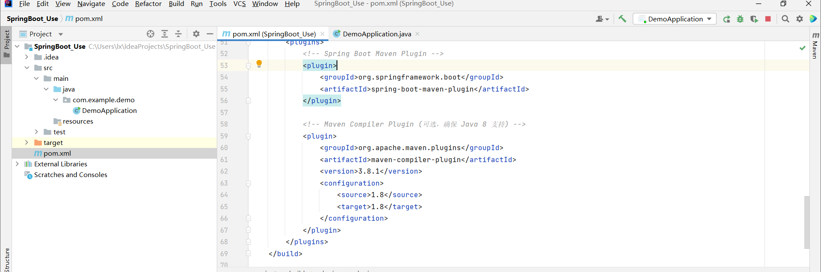Open the Window menu
Screen dimensions: 821x272
pyautogui.click(x=265, y=4)
